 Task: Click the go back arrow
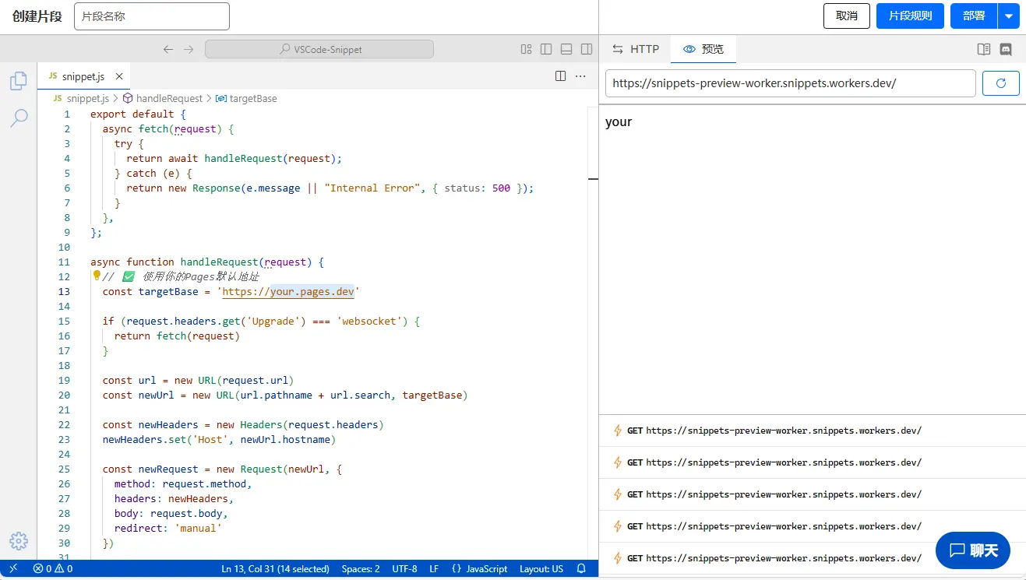click(168, 49)
